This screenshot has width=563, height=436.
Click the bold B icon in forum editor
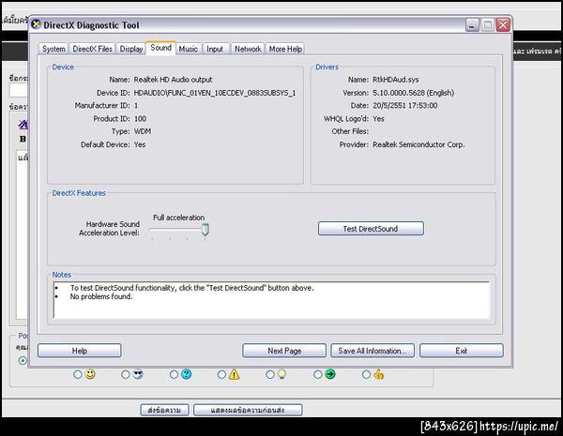tap(23, 139)
